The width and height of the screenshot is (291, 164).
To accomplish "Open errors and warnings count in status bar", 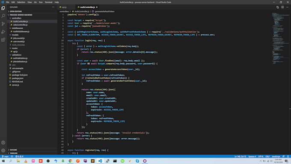I will [19, 157].
